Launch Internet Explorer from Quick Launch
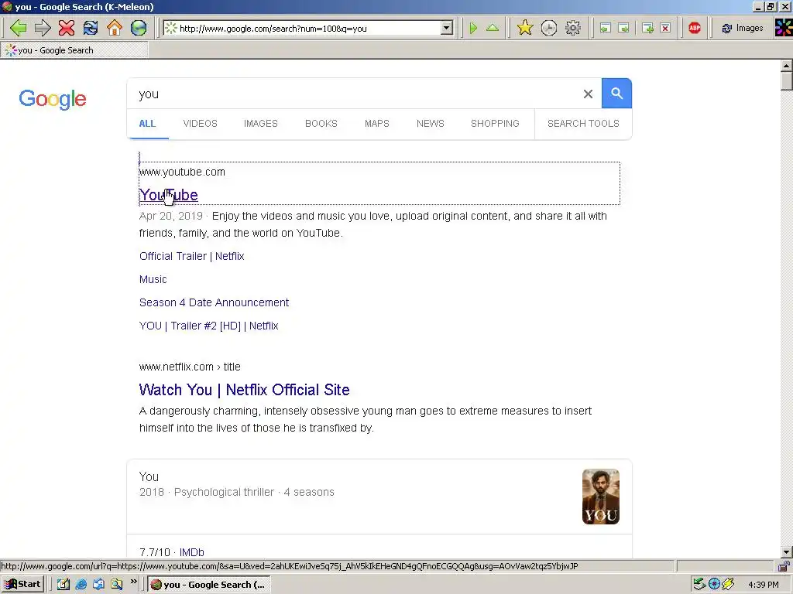Screen dimensions: 793x594 click(x=81, y=585)
